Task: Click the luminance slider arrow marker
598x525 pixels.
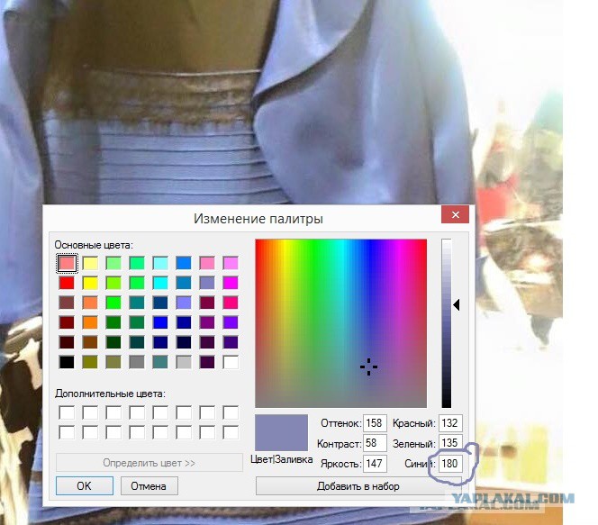Action: [456, 304]
